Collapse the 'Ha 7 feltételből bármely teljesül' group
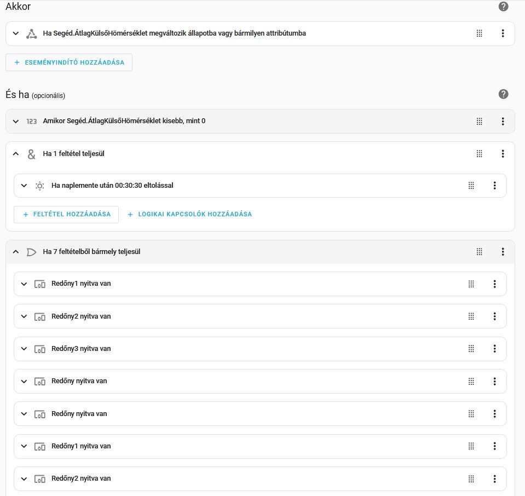 (x=15, y=252)
